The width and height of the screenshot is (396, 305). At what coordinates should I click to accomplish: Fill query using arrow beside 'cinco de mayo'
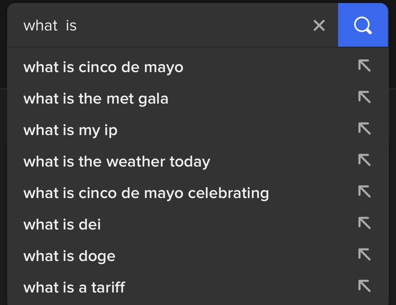click(x=364, y=65)
